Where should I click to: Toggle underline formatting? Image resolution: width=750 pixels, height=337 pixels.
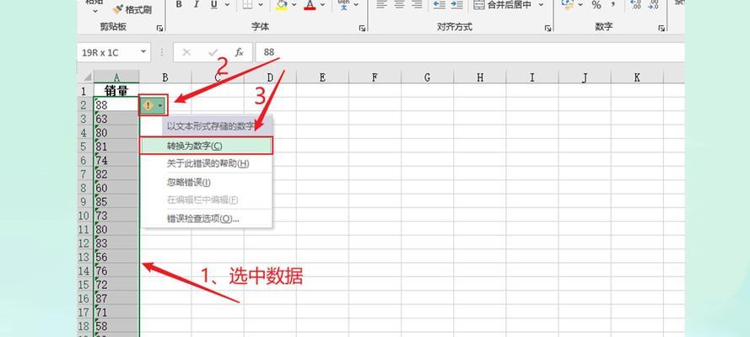(213, 5)
